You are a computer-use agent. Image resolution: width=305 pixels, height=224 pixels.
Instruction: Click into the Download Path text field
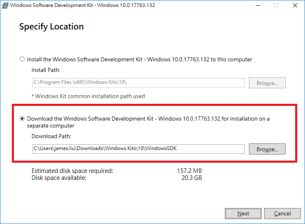138,149
